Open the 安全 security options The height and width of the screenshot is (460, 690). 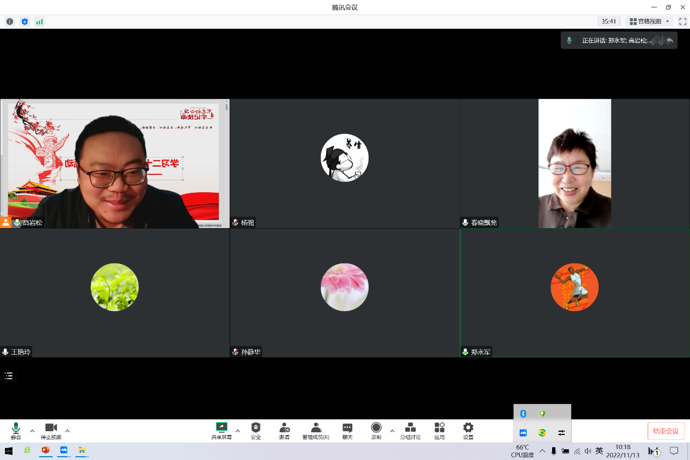click(256, 431)
